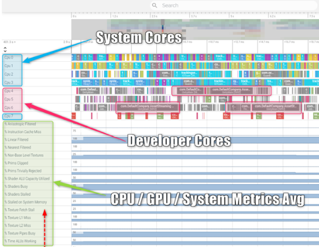The width and height of the screenshot is (319, 247).
Task: Click the +14.7 ms time ruler marker
Action: [x=264, y=42]
